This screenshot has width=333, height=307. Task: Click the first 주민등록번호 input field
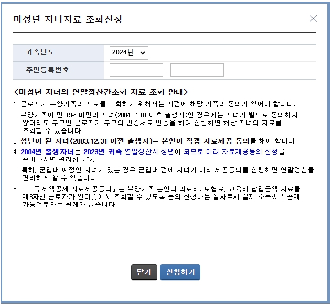pos(136,70)
